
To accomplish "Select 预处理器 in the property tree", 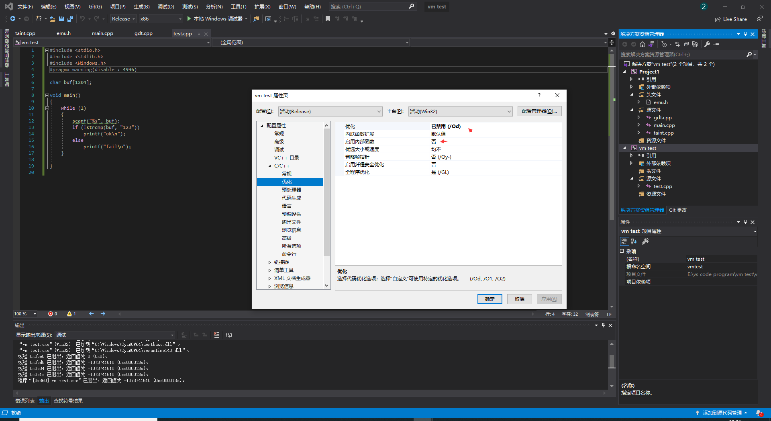I will 291,190.
